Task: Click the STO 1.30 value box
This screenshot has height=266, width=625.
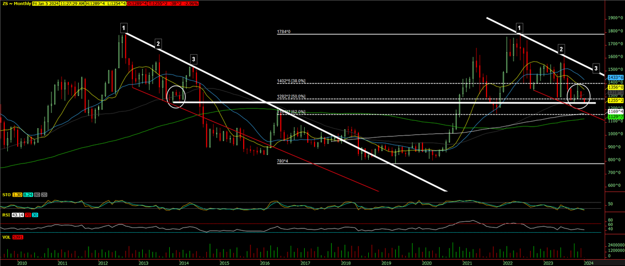Action: tap(17, 195)
